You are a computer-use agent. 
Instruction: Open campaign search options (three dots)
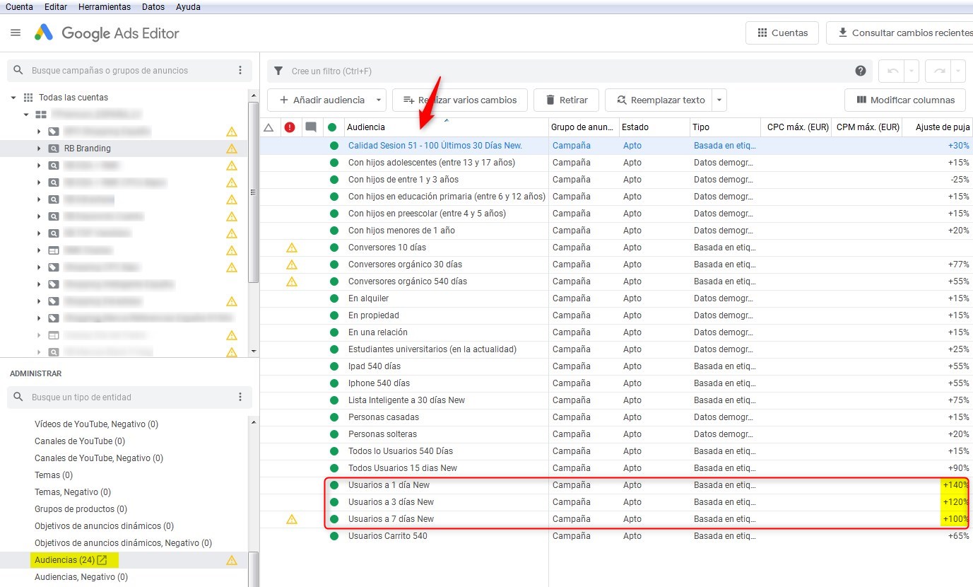click(x=240, y=71)
